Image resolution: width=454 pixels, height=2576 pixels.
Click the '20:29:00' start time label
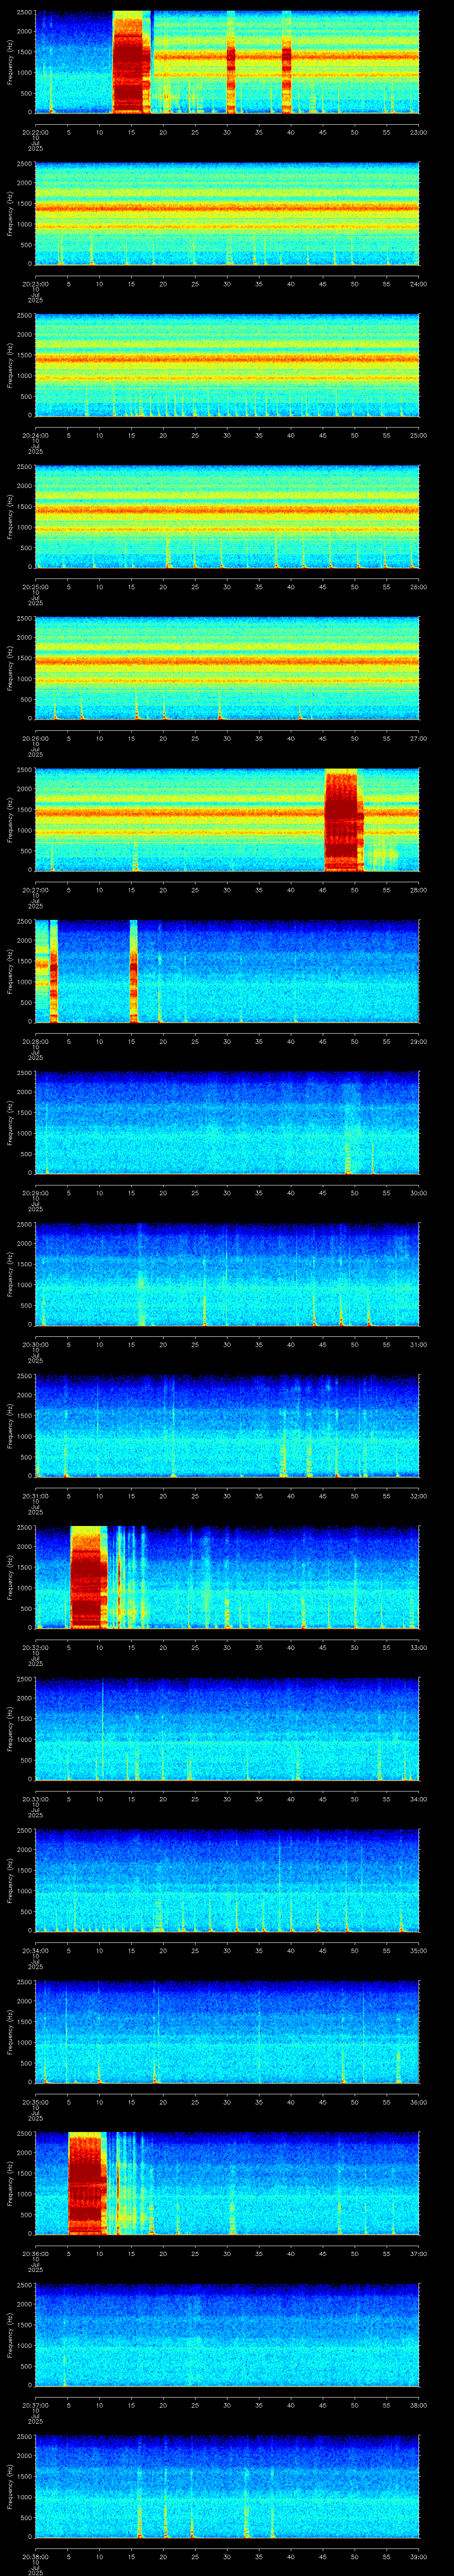point(35,1193)
